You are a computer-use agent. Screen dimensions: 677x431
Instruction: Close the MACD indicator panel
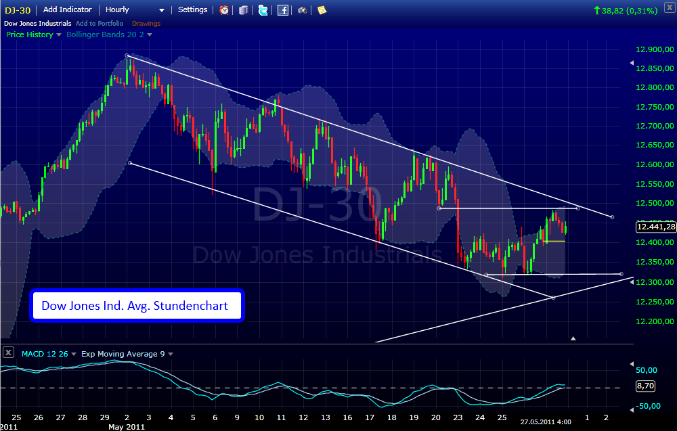click(8, 353)
